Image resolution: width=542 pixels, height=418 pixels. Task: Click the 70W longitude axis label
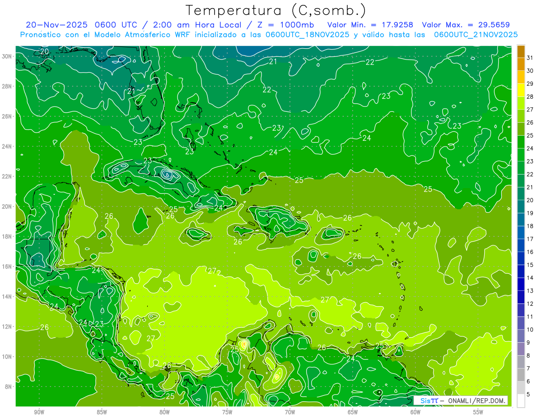(290, 413)
